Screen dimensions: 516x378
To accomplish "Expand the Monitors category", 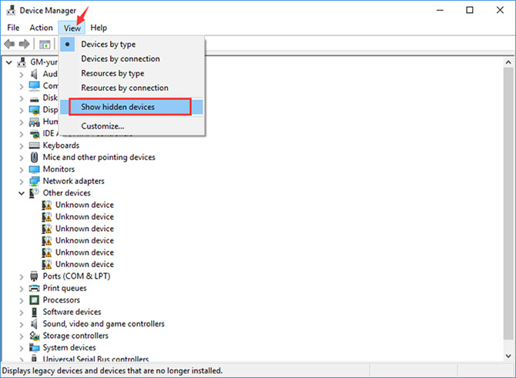I will pyautogui.click(x=22, y=170).
